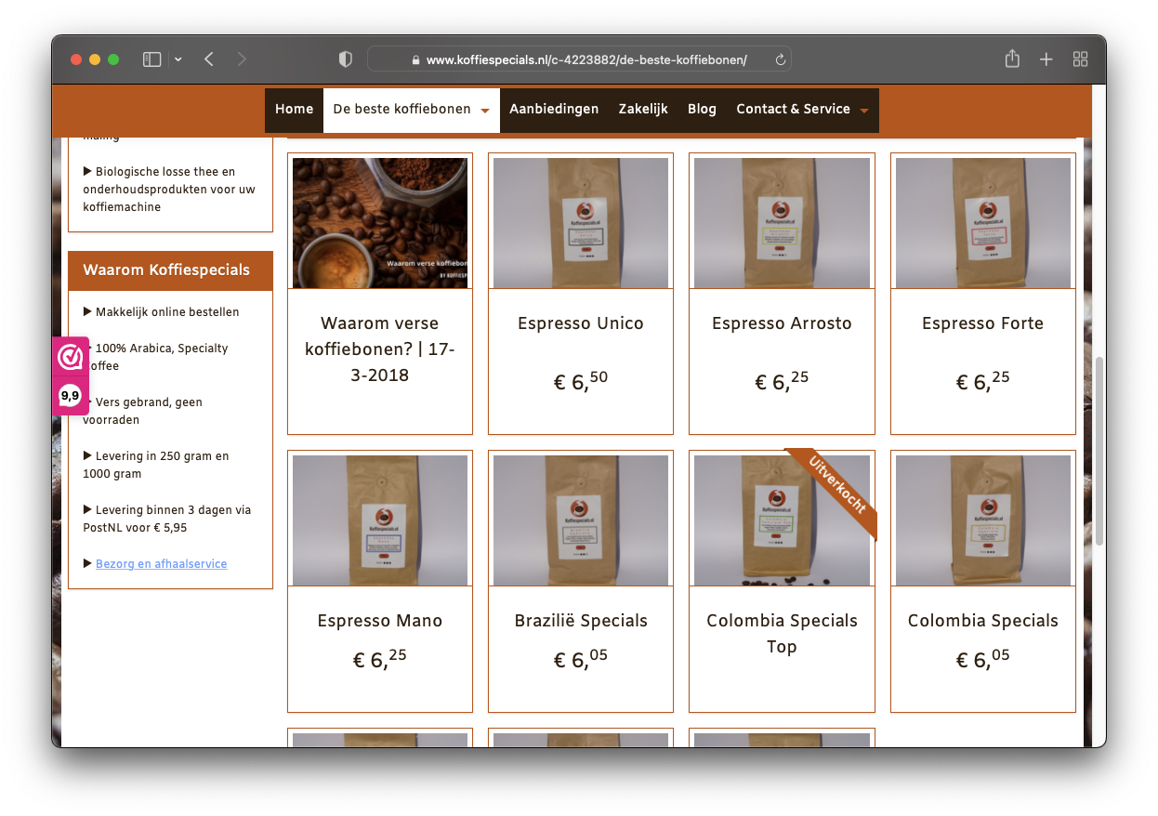Click the page vertical scrollbar
Screen dimensions: 1158x816
pos(1099,450)
